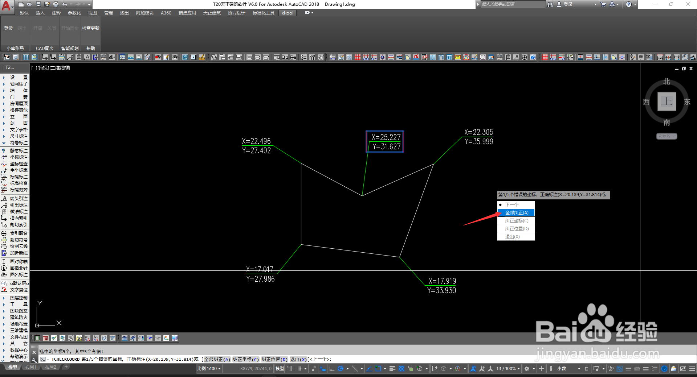Open the AutoCAD application menu (red A)
The width and height of the screenshot is (697, 377).
click(x=7, y=7)
